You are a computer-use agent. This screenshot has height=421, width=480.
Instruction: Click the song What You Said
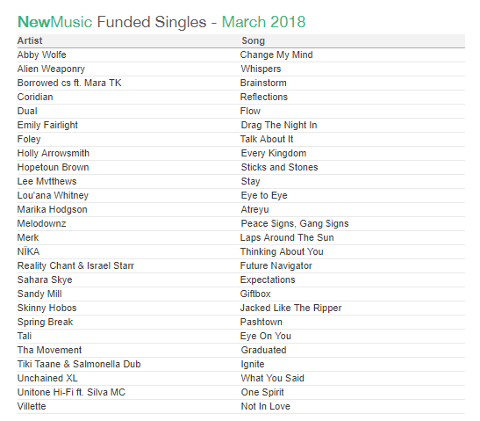272,379
